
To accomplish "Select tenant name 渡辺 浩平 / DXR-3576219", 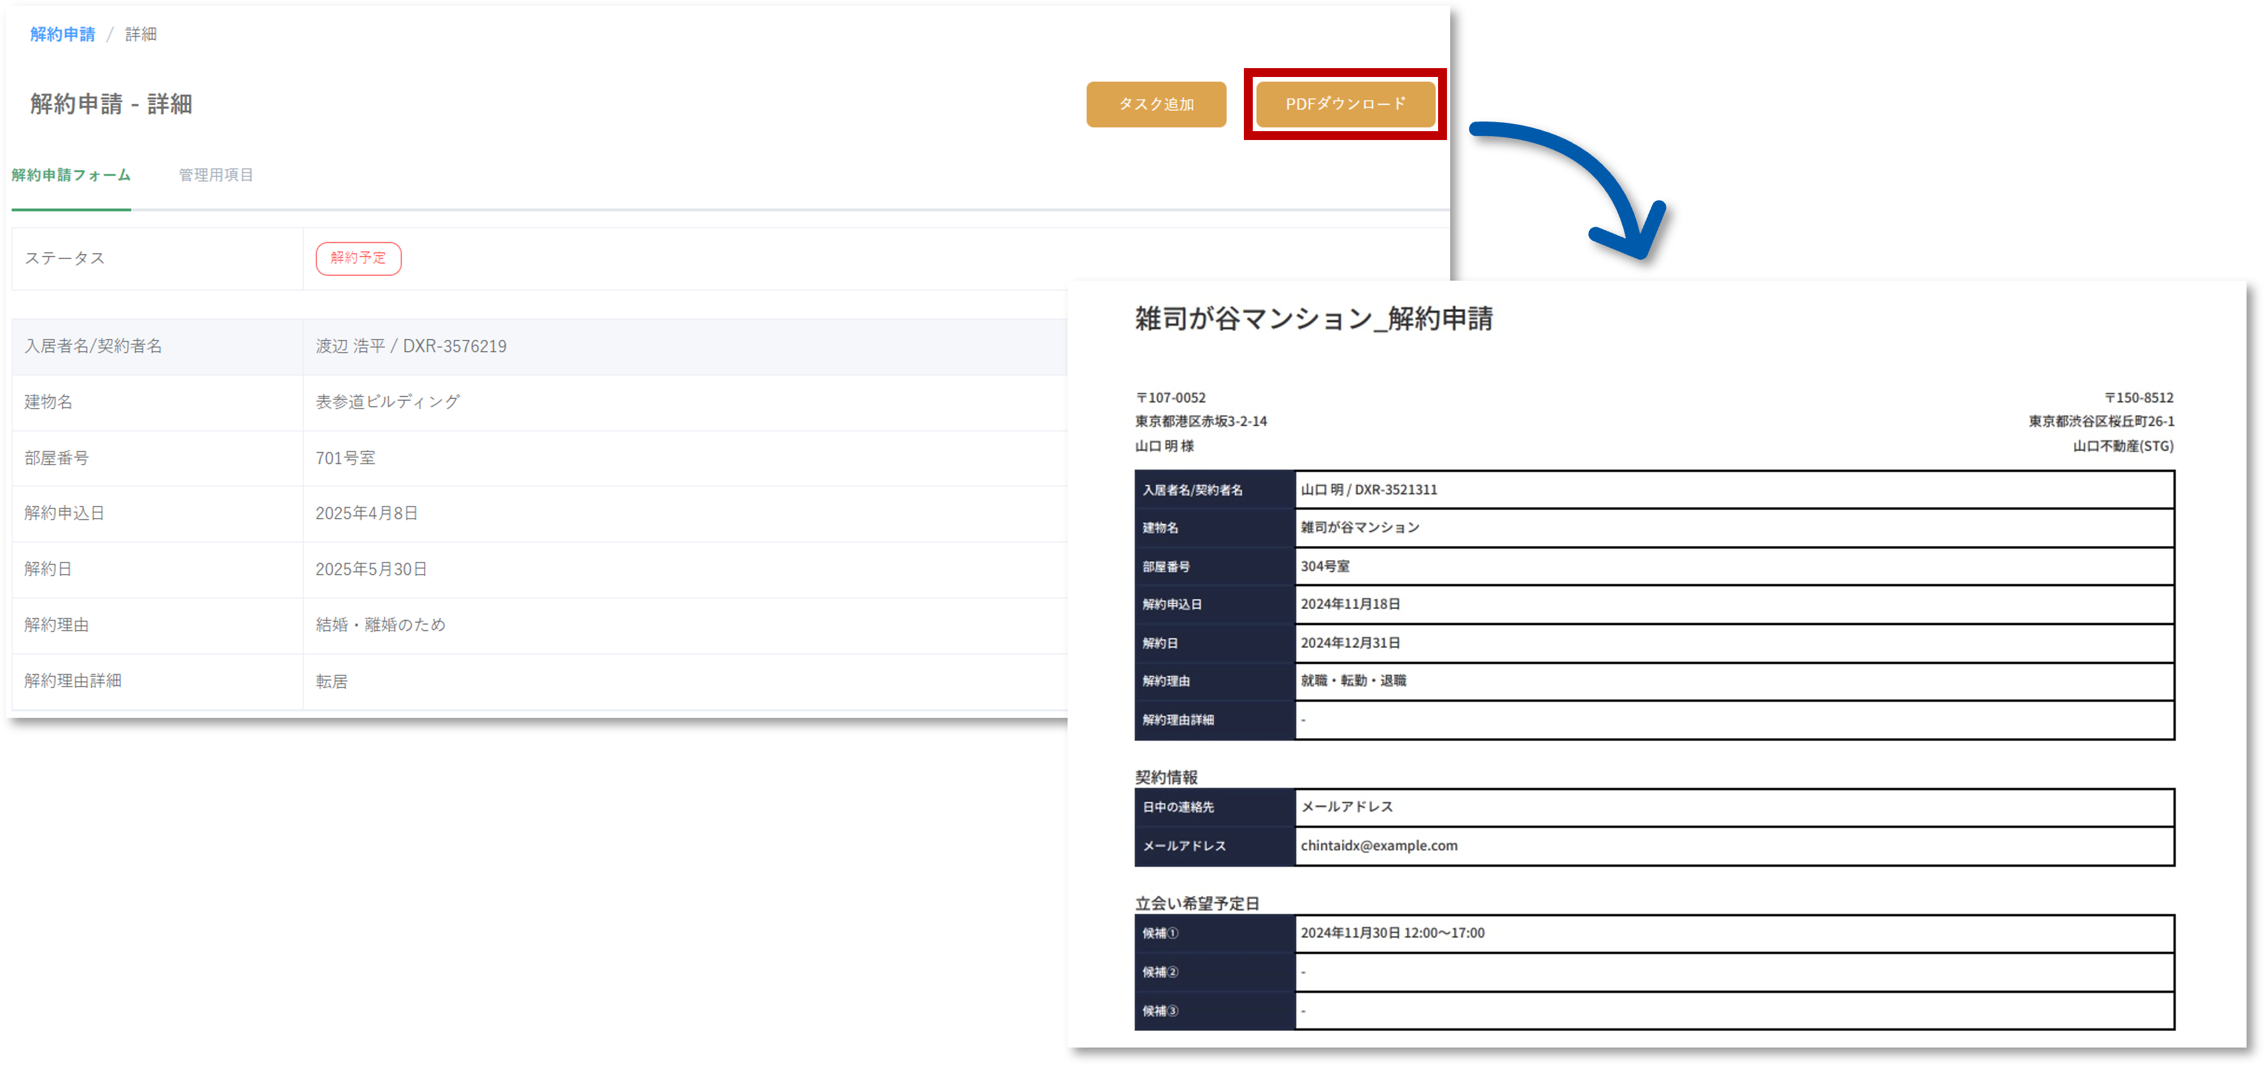I will click(x=411, y=346).
